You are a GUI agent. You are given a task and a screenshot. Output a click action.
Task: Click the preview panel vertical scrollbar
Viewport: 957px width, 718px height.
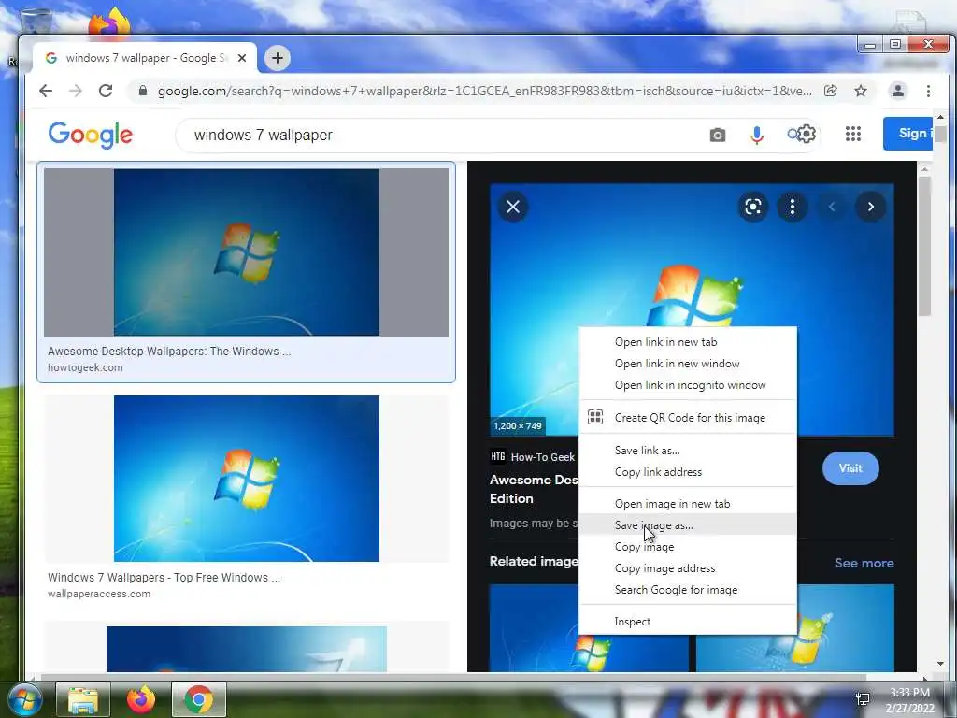point(924,244)
